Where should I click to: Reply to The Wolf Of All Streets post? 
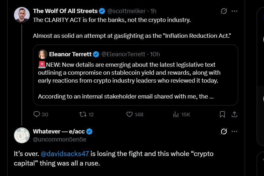pos(37,114)
